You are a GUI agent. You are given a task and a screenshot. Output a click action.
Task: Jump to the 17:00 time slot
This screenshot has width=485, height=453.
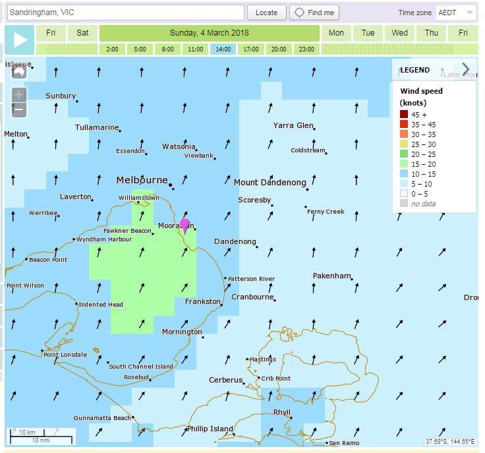250,49
